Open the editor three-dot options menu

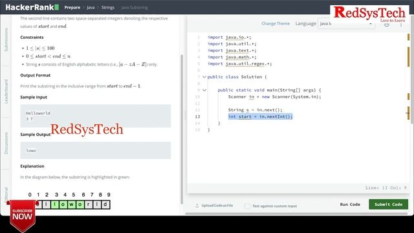click(x=401, y=24)
